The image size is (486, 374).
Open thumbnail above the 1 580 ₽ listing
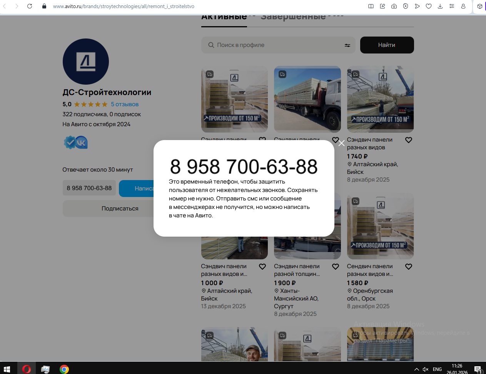pyautogui.click(x=381, y=226)
